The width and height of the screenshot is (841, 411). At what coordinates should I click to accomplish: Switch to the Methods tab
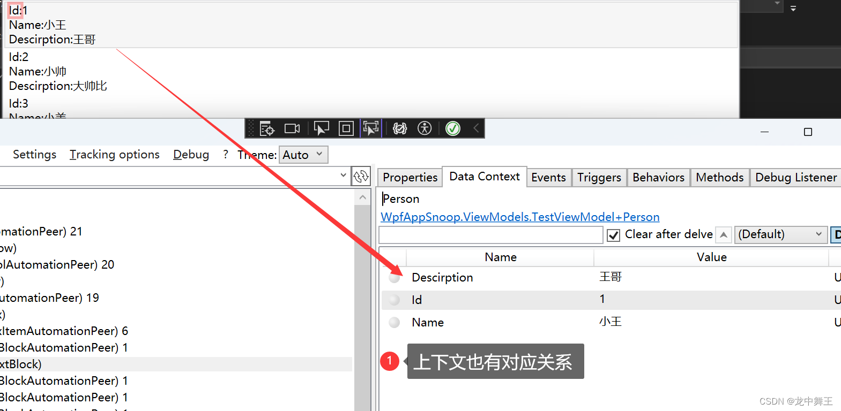[x=720, y=177]
